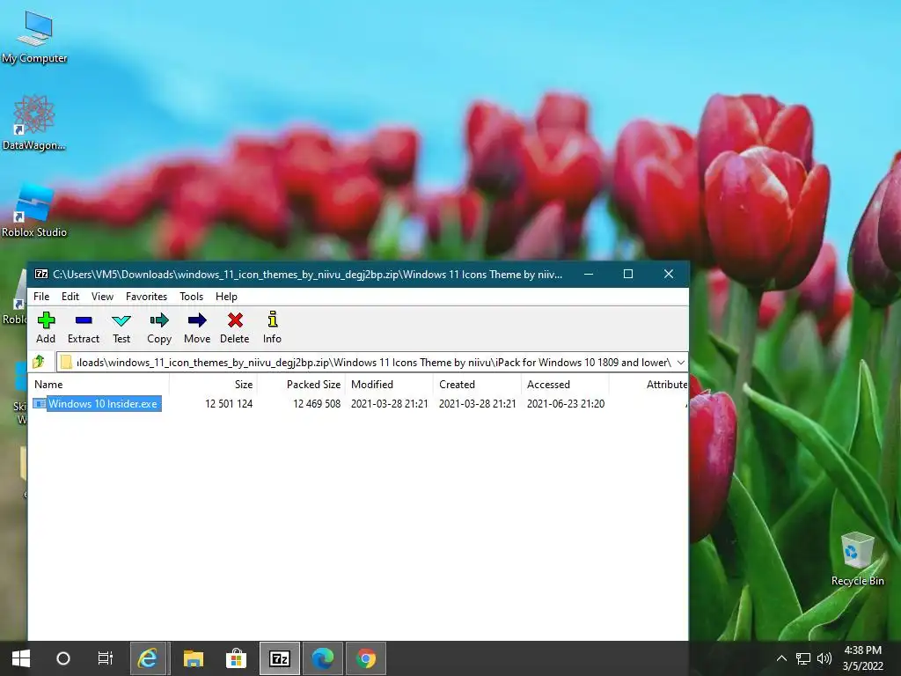Open the Help menu
Viewport: 901px width, 676px height.
226,297
